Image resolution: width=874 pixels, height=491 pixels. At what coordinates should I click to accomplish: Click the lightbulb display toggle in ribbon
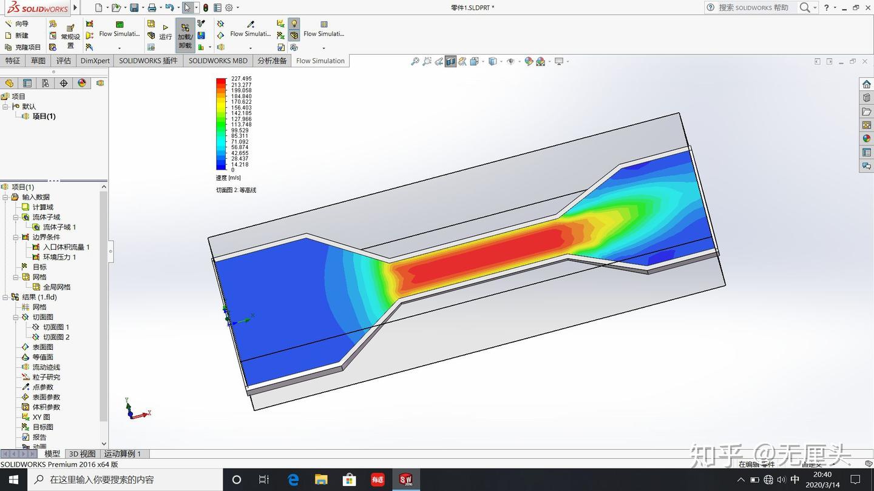(x=294, y=24)
